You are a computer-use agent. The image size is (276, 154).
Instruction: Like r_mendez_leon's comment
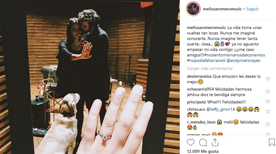point(267,124)
